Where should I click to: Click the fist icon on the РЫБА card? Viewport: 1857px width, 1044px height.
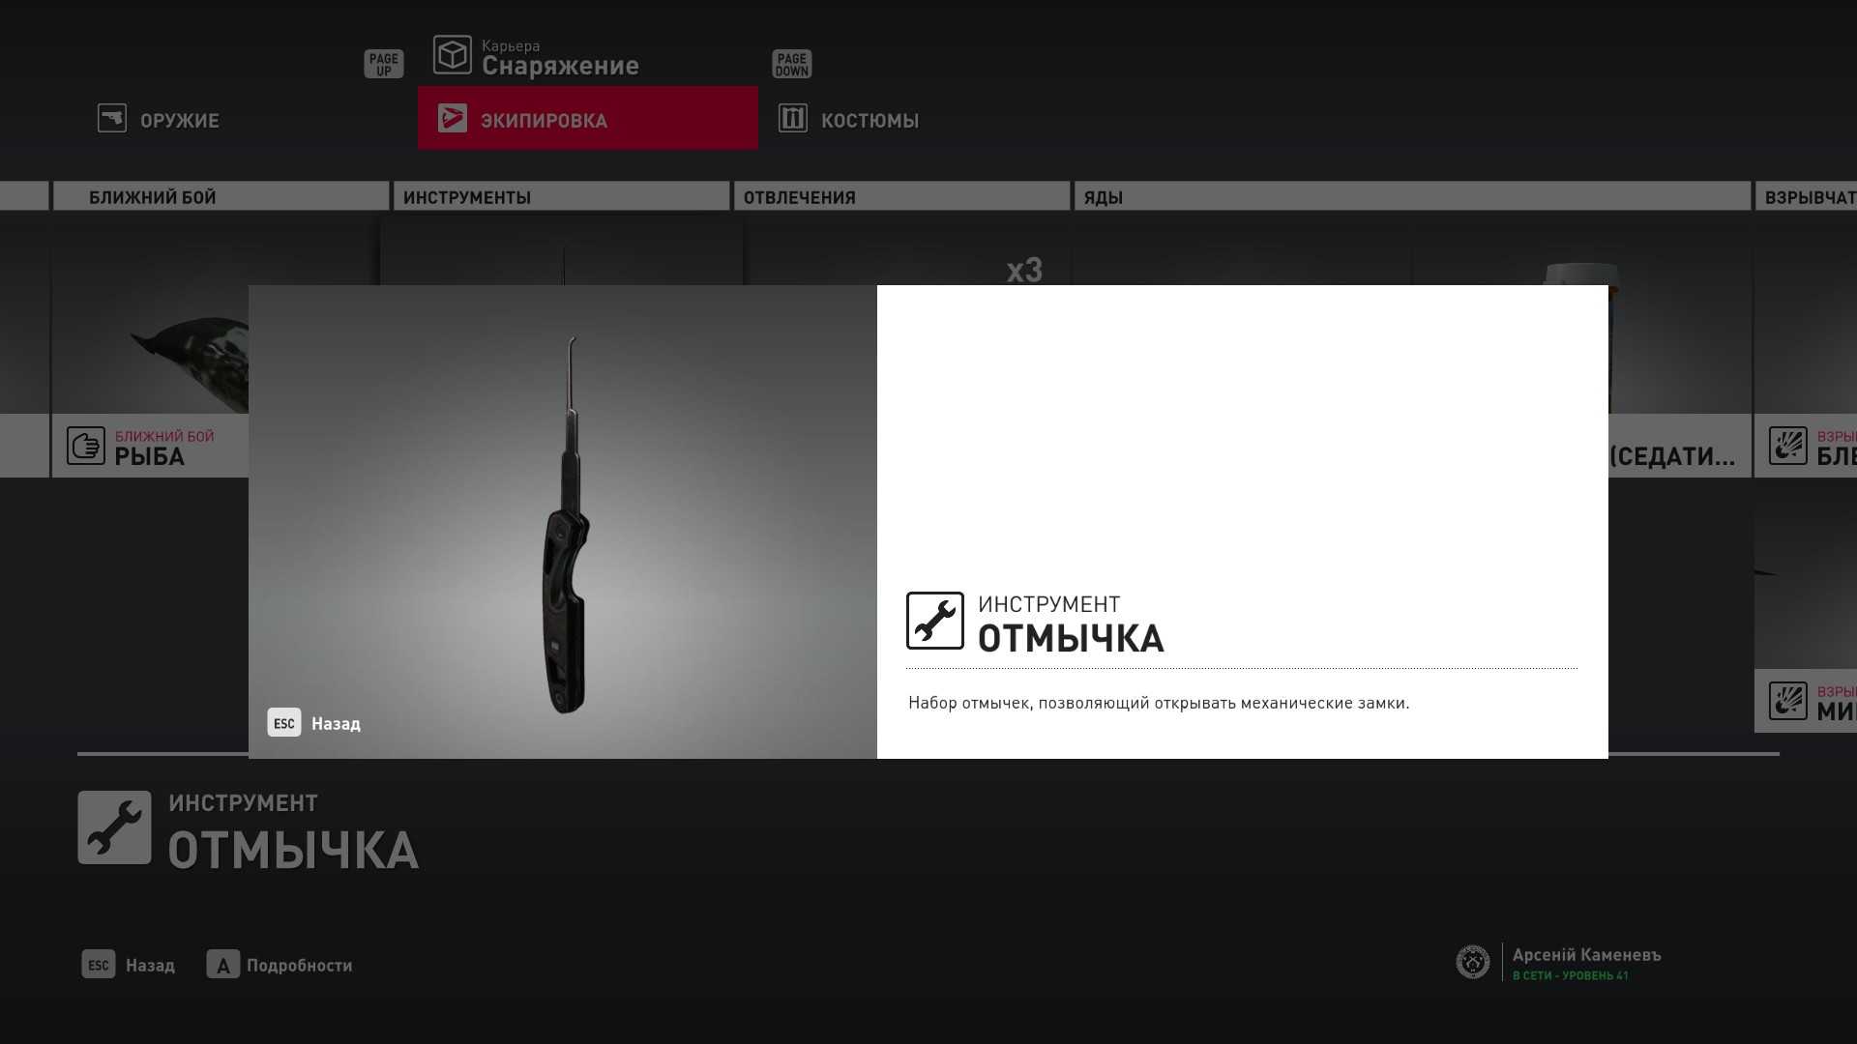click(x=86, y=446)
